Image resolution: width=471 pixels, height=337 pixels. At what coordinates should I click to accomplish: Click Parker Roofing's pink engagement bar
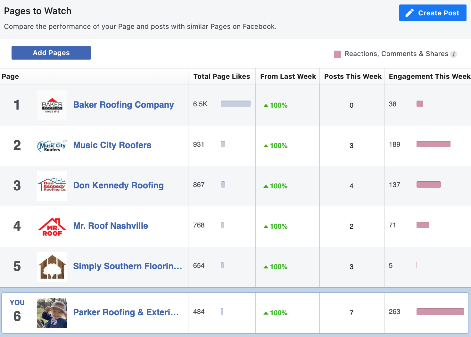(440, 312)
